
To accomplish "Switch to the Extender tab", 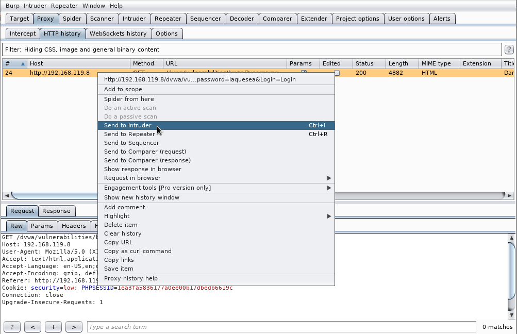I will (314, 19).
